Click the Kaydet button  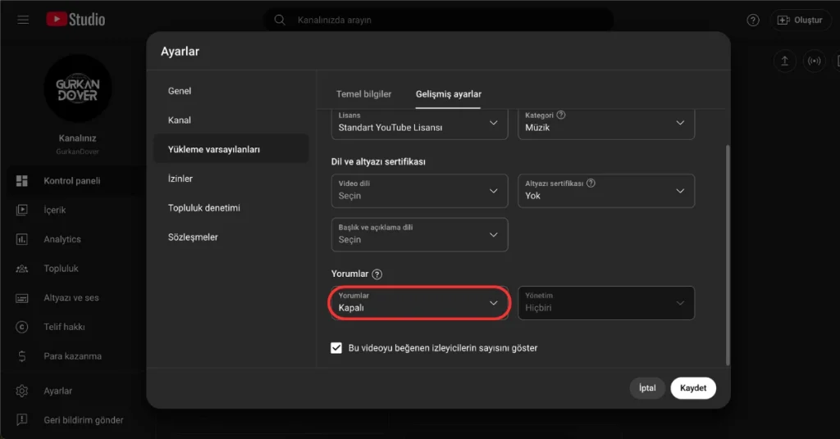[692, 388]
